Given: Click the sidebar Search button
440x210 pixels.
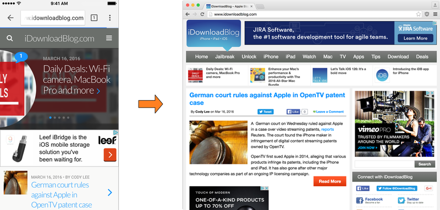Looking at the screenshot, I should (x=424, y=164).
